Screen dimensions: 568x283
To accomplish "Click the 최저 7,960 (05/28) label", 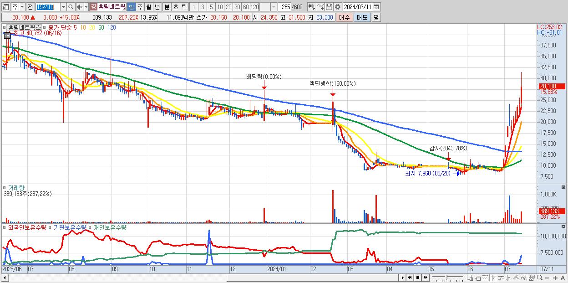I will (427, 173).
